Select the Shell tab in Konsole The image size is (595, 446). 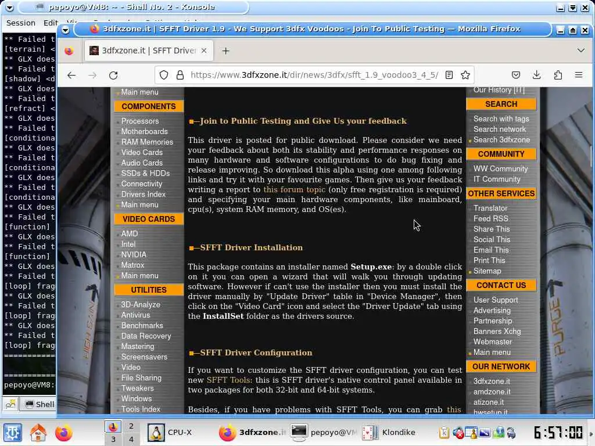point(40,404)
